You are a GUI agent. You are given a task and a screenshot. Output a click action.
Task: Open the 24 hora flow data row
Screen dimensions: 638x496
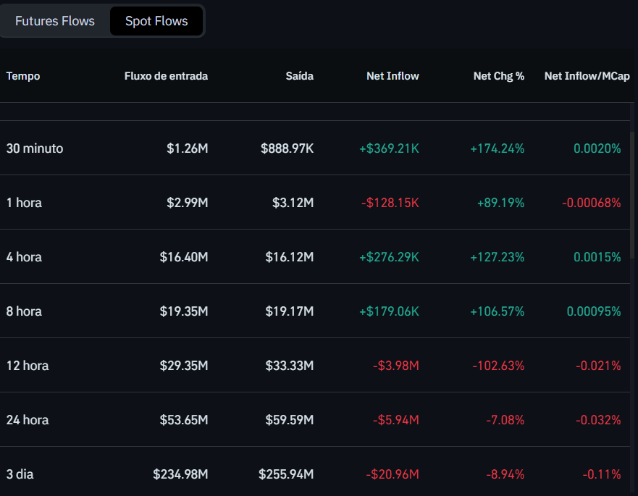click(x=319, y=420)
